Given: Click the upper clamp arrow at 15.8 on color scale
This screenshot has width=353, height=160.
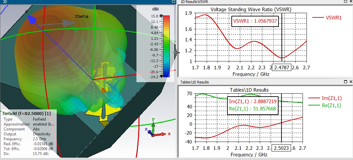Looking at the screenshot, I should [x=161, y=16].
